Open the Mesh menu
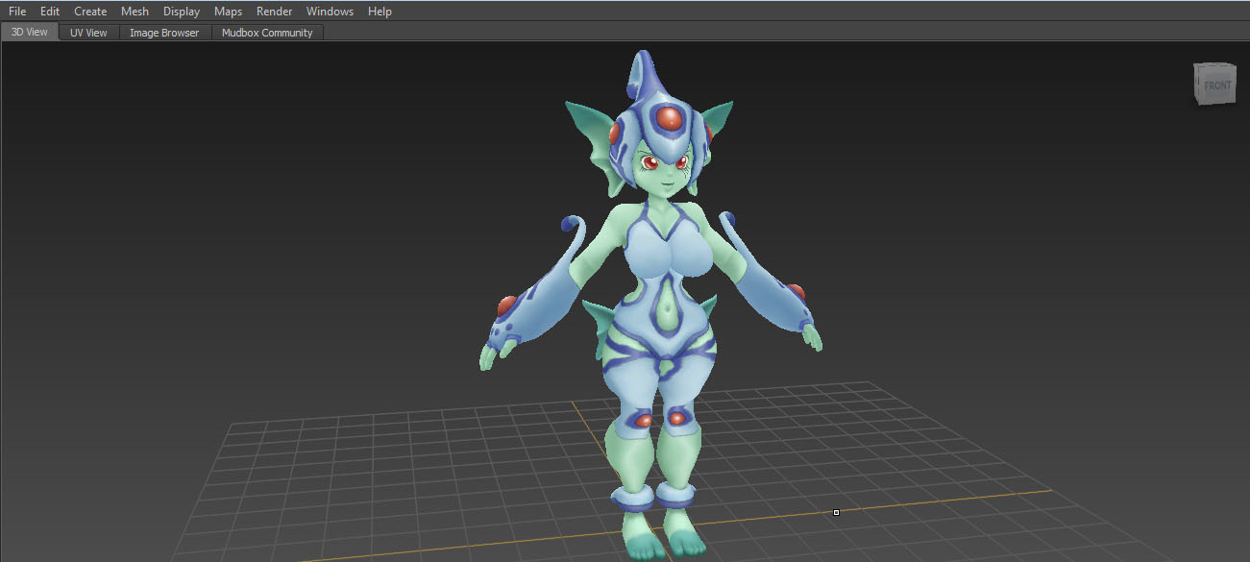 point(135,12)
